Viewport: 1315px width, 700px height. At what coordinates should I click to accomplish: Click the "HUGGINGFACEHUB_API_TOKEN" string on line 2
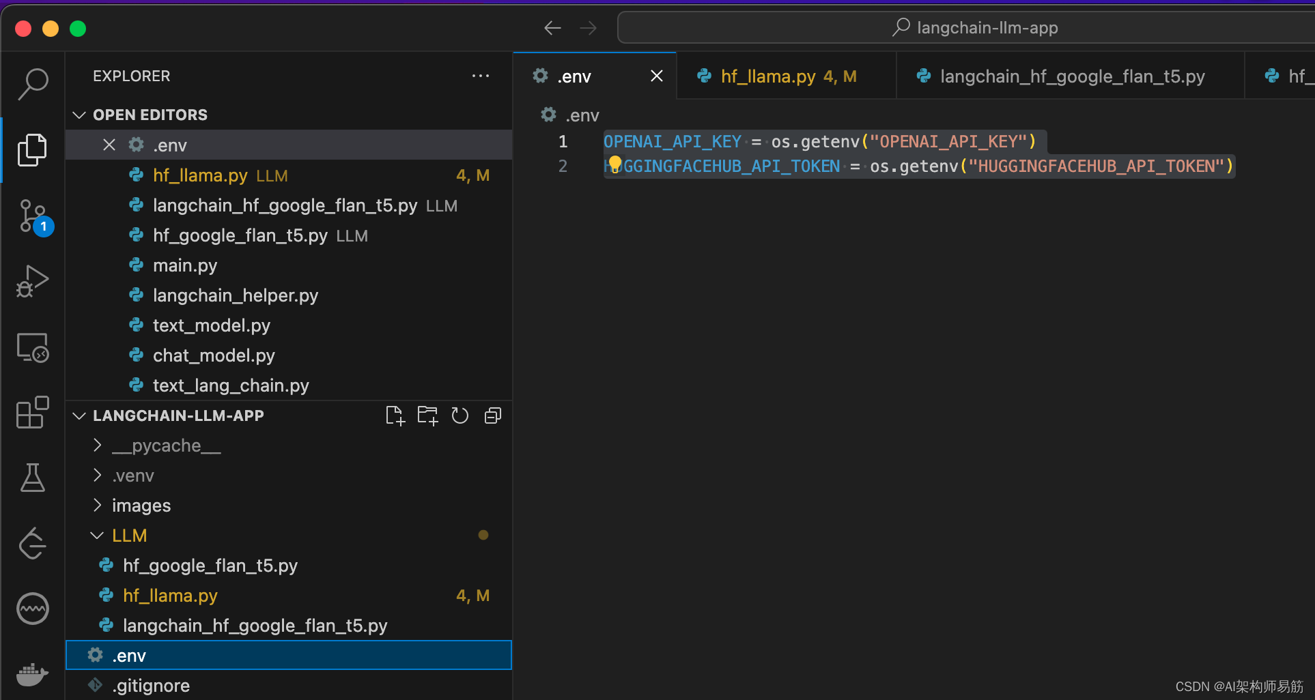click(x=1096, y=166)
